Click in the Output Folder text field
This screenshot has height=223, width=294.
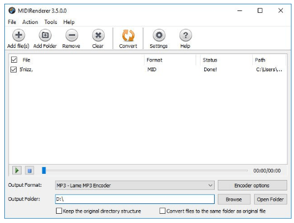135,199
